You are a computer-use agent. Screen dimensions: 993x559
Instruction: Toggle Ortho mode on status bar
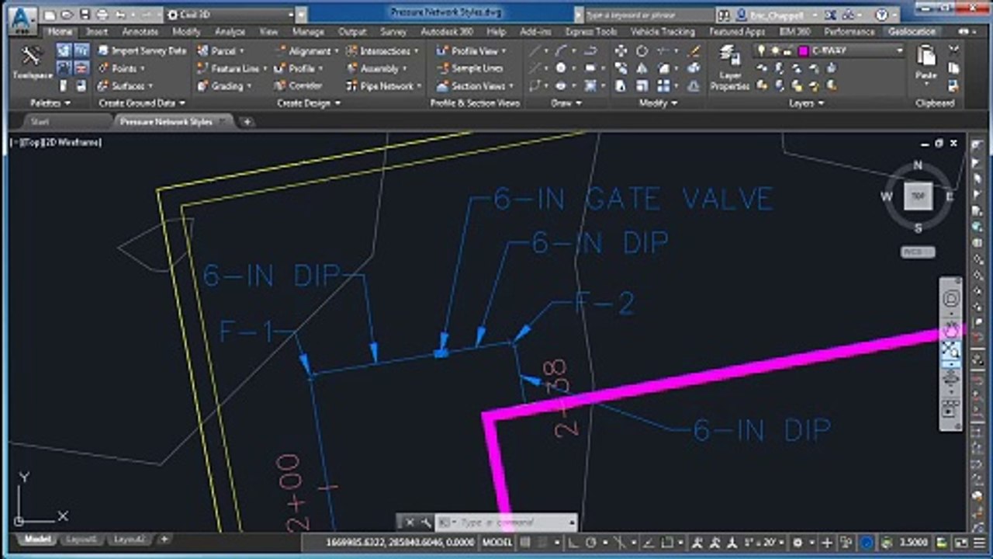click(x=573, y=543)
